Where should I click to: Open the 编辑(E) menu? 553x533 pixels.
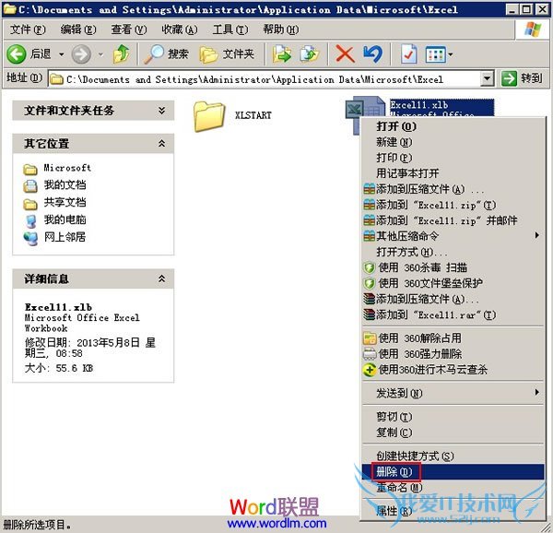click(78, 30)
